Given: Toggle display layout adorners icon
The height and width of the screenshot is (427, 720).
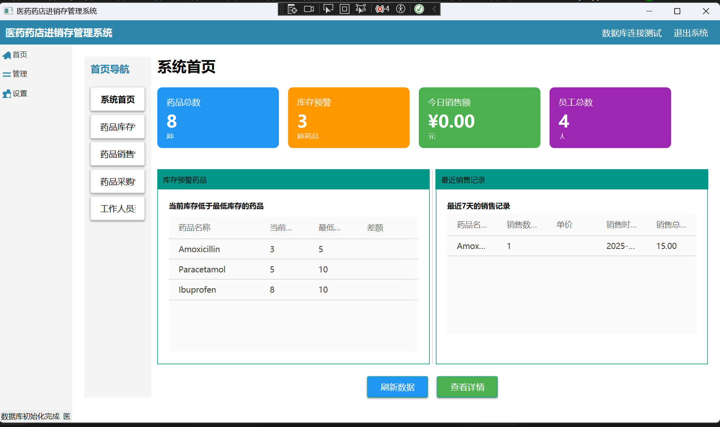Looking at the screenshot, I should 344,9.
